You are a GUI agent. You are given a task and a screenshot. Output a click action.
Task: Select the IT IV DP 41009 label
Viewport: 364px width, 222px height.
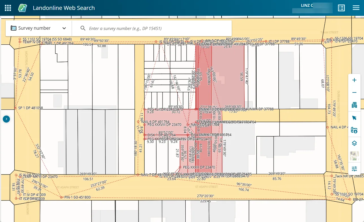click(34, 195)
